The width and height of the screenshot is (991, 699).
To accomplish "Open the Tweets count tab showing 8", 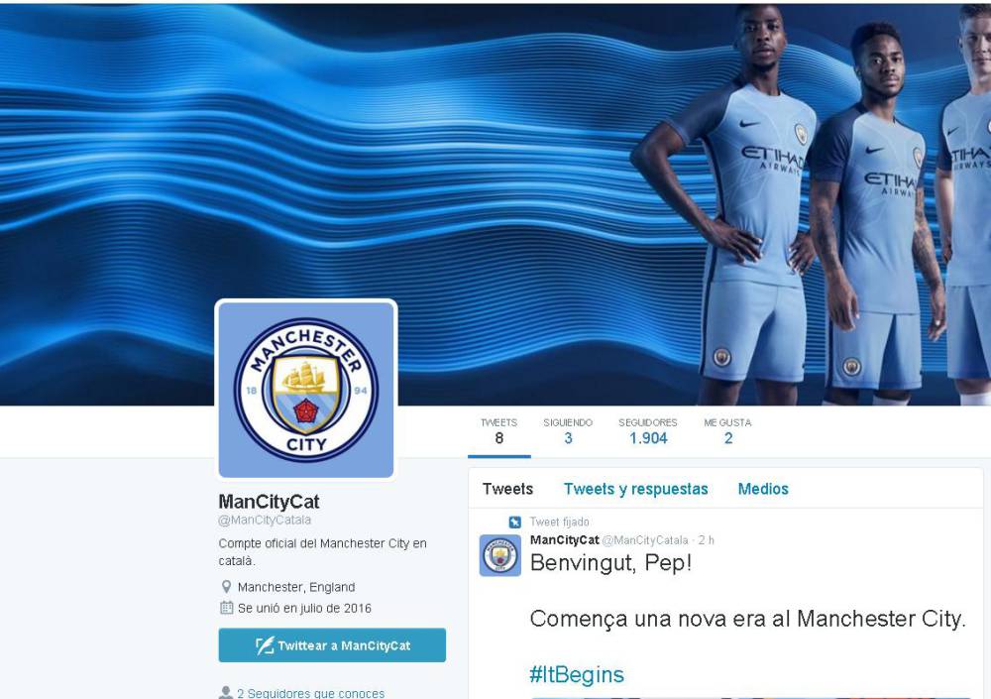I will [x=498, y=431].
